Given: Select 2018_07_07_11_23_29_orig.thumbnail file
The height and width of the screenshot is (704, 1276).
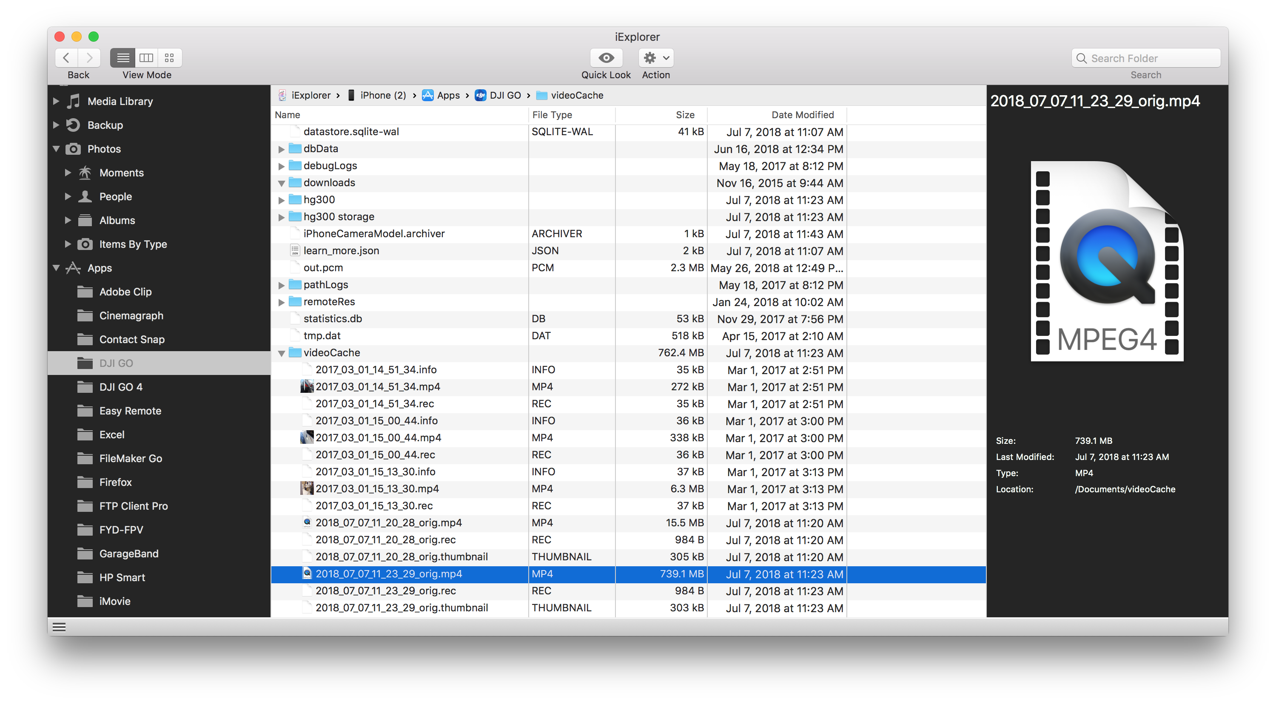Looking at the screenshot, I should (629, 608).
